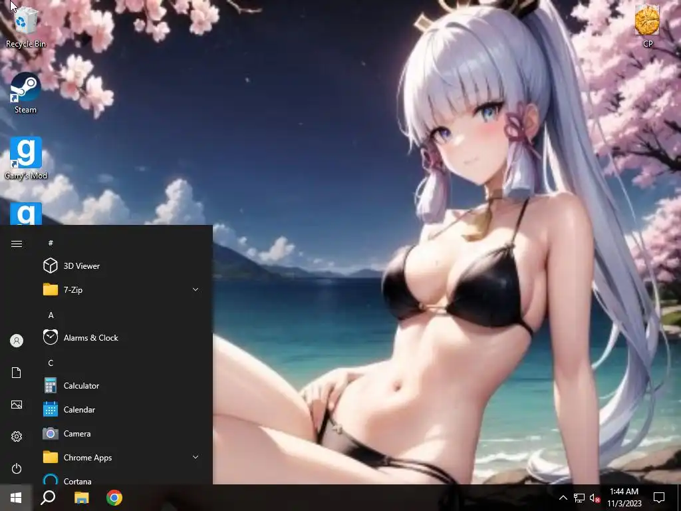681x511 pixels.
Task: Open the Chrome Apps folder entry
Action: (122, 458)
